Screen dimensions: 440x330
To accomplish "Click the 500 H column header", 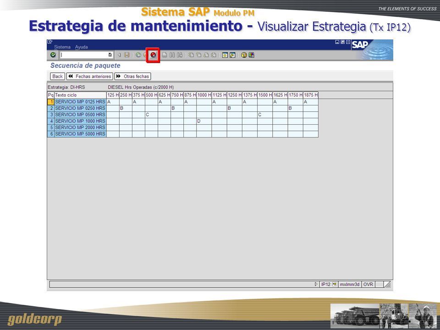I will (x=152, y=95).
